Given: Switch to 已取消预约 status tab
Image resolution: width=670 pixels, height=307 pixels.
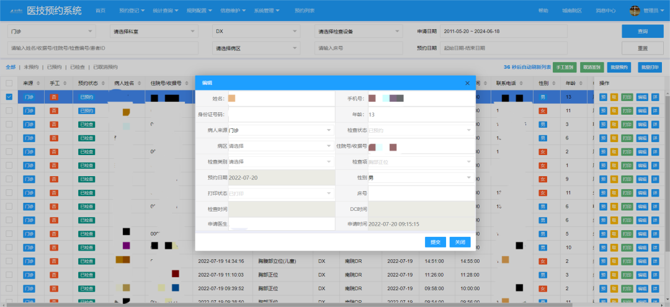Looking at the screenshot, I should point(105,67).
